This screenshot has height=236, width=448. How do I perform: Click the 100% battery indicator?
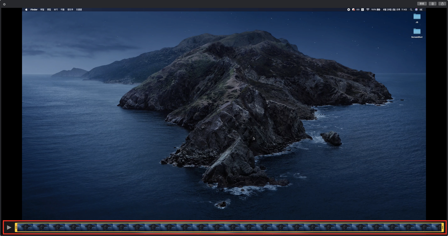(x=376, y=9)
